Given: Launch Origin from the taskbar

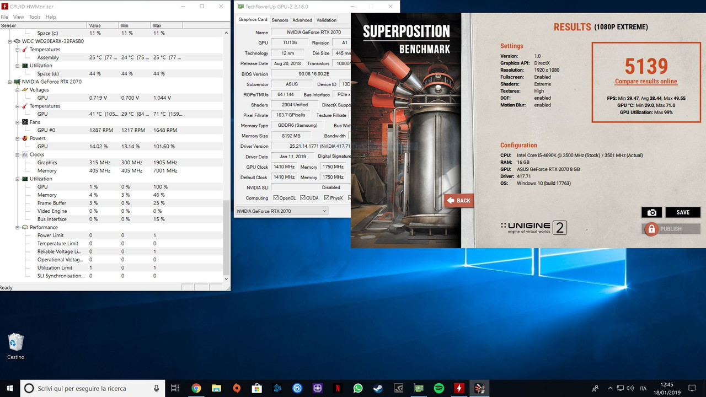Looking at the screenshot, I should (x=237, y=388).
